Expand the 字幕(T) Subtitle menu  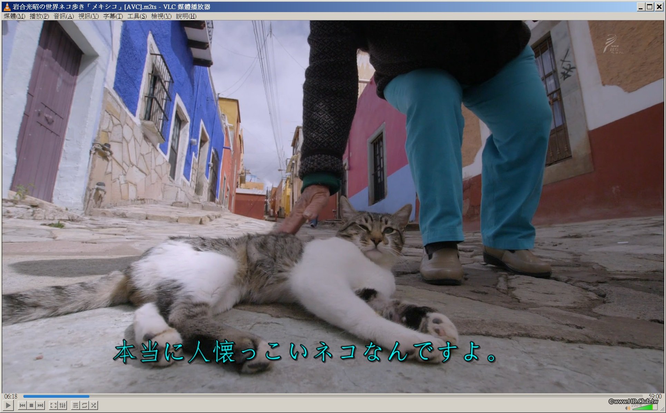[113, 16]
